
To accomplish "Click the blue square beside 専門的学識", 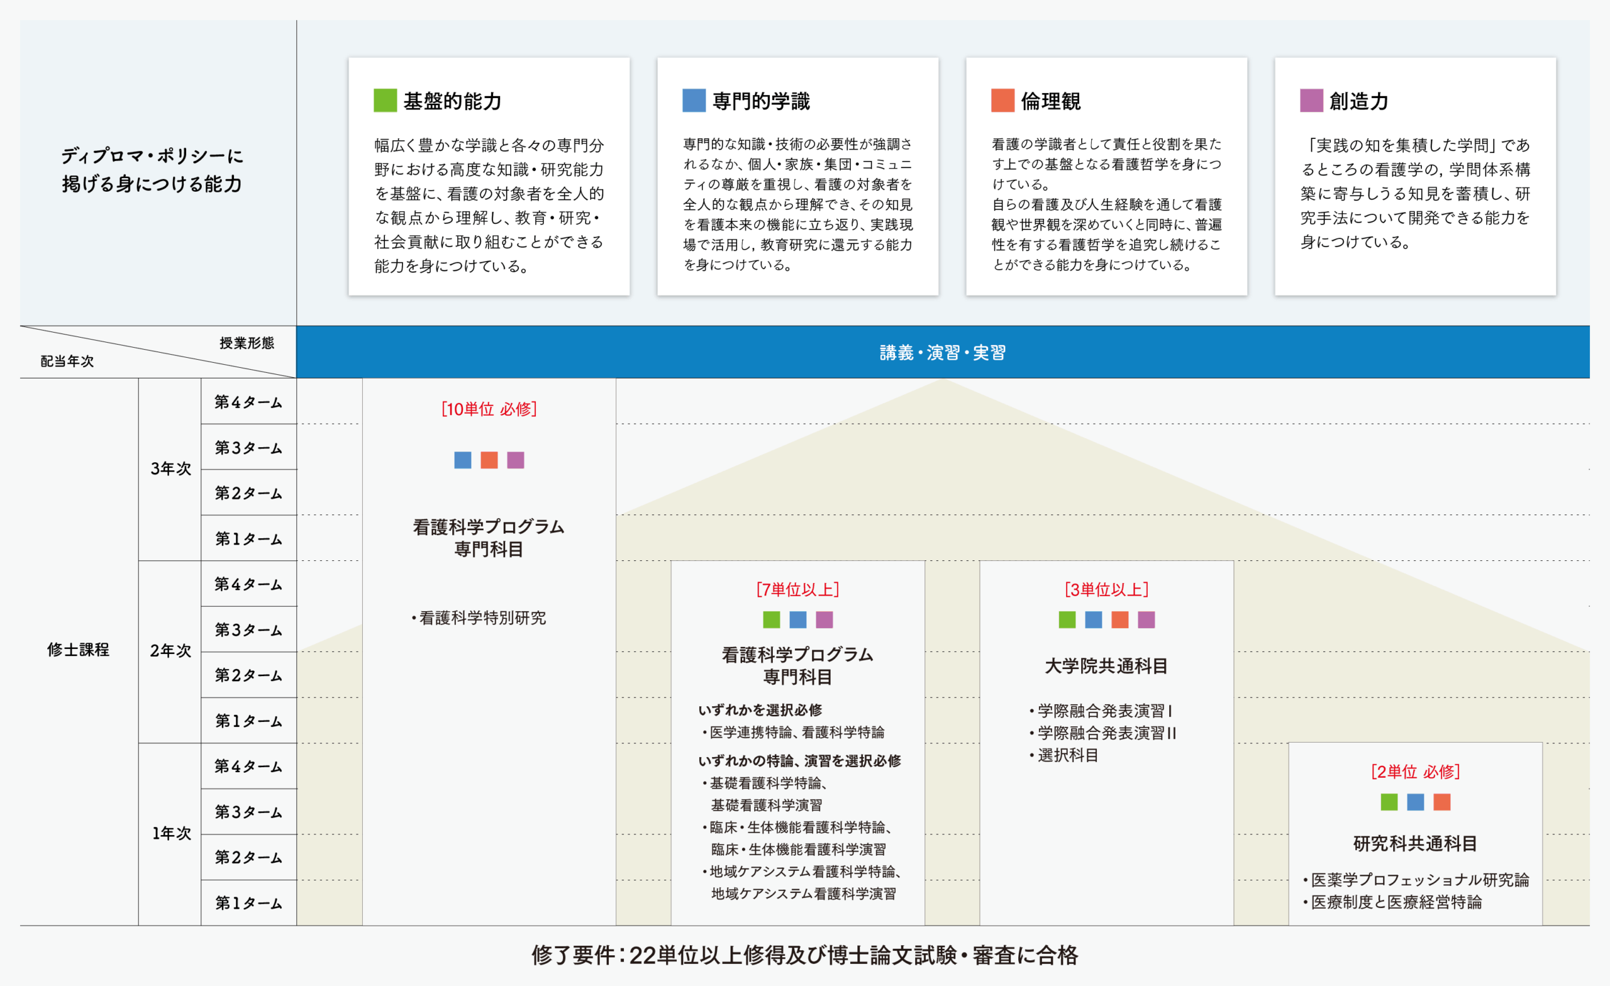I will (x=694, y=101).
